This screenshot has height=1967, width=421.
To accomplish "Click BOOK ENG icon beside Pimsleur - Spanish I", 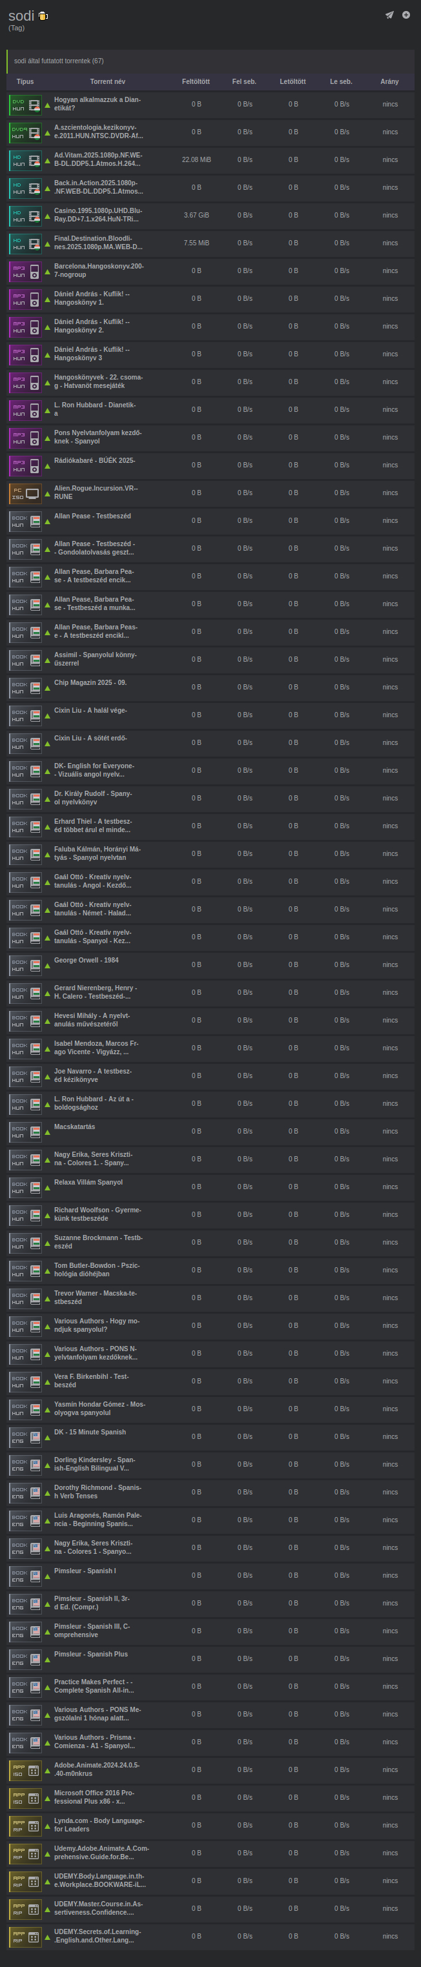I will pyautogui.click(x=25, y=1575).
